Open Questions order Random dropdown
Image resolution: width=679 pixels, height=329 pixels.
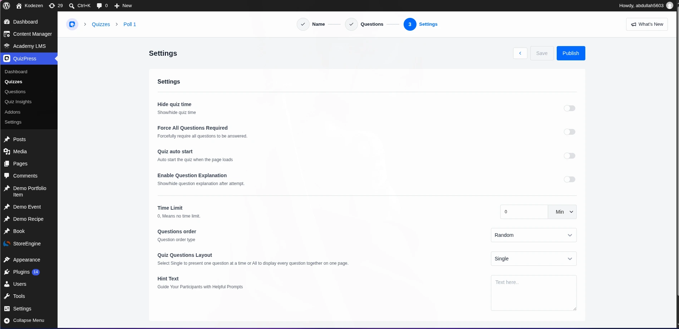tap(533, 235)
